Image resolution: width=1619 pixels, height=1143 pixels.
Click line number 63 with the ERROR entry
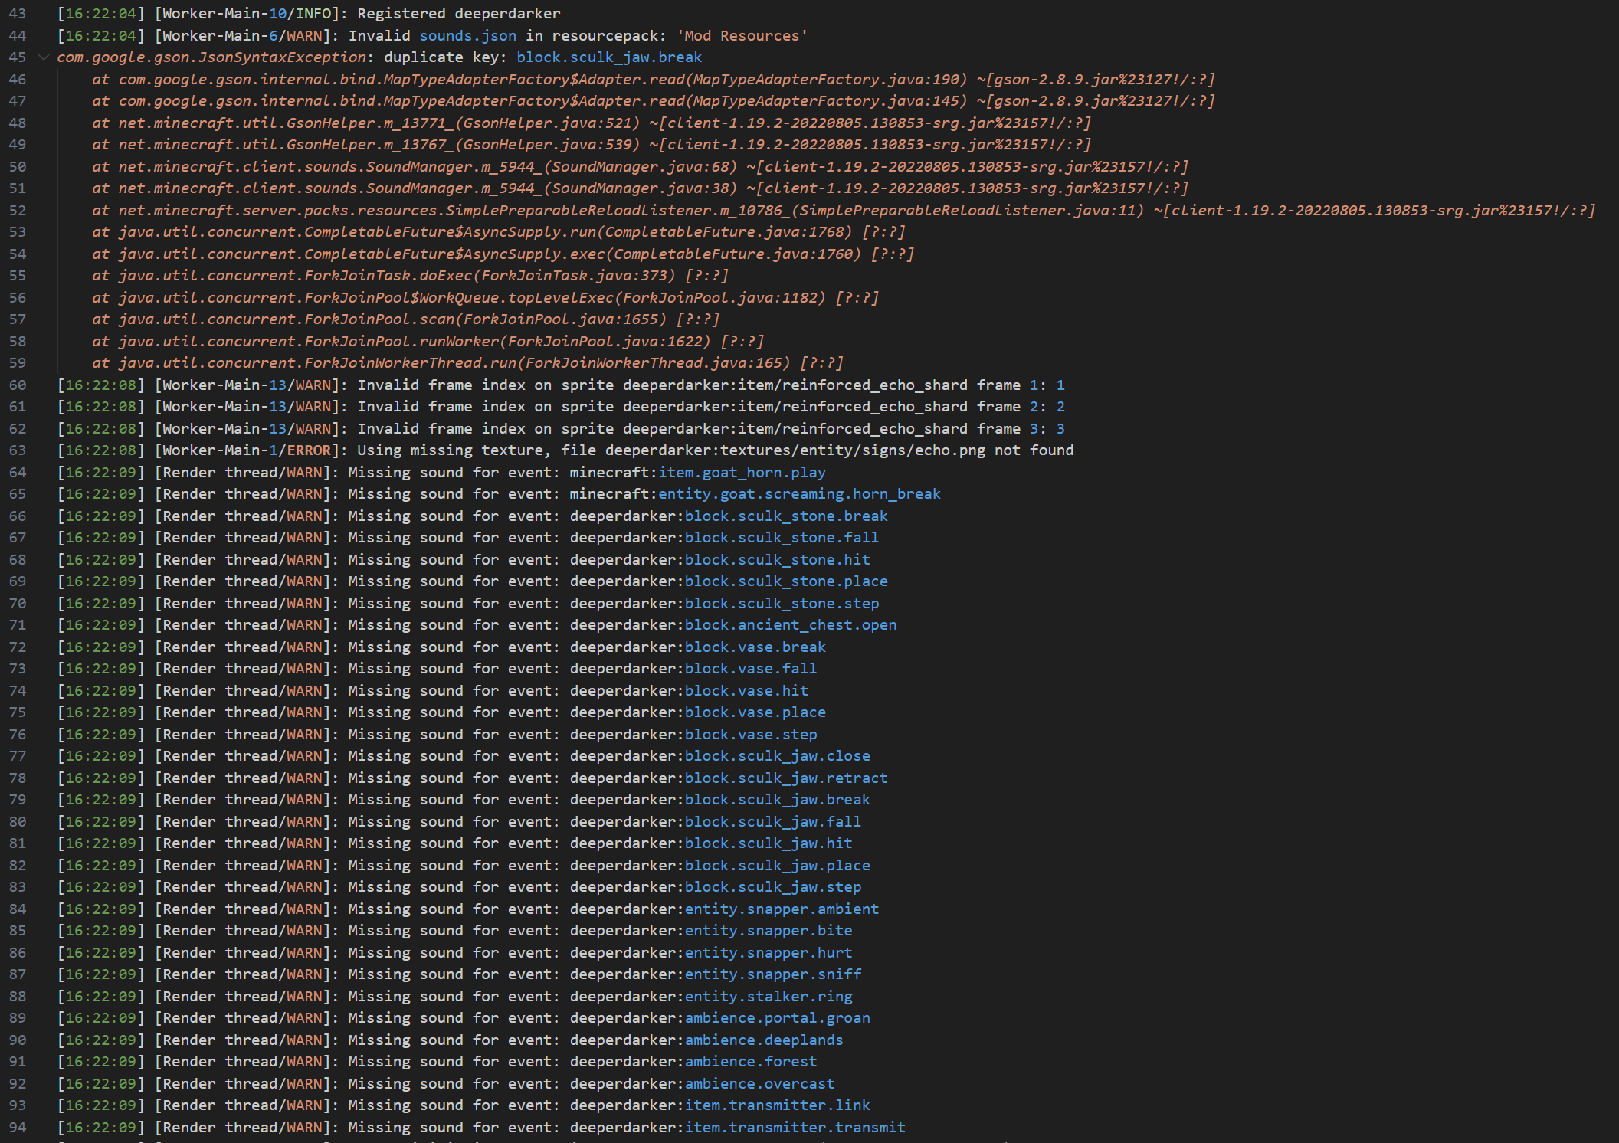(18, 450)
